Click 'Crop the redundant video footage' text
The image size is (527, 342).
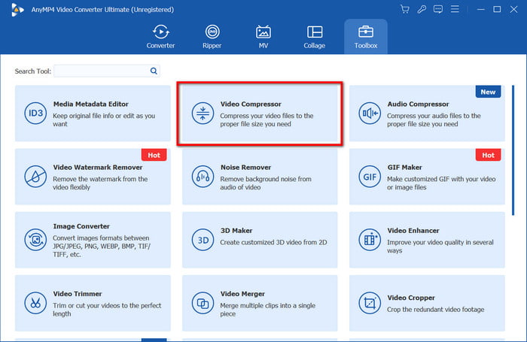tap(435, 310)
